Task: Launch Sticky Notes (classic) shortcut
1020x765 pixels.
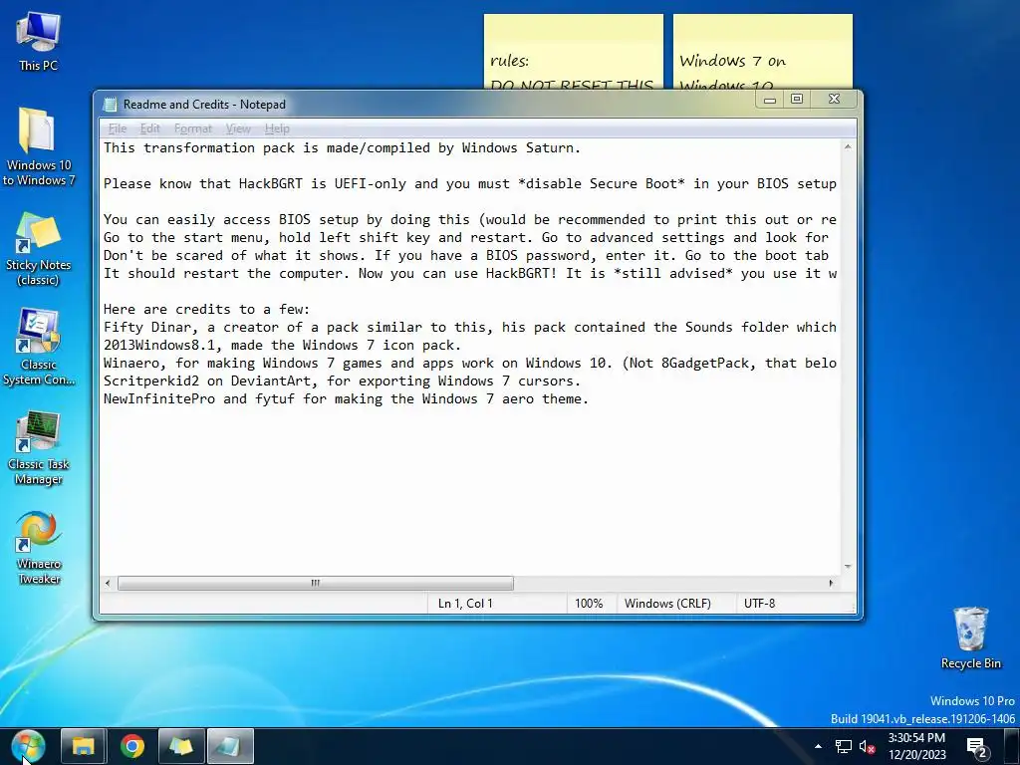Action: click(x=39, y=249)
